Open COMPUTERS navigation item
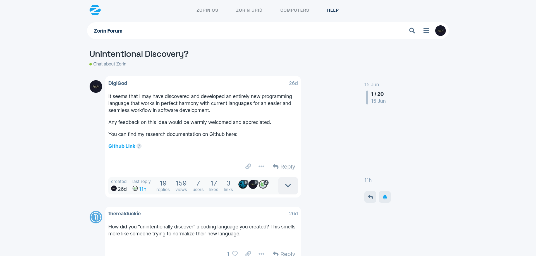Image resolution: width=536 pixels, height=256 pixels. click(x=295, y=10)
